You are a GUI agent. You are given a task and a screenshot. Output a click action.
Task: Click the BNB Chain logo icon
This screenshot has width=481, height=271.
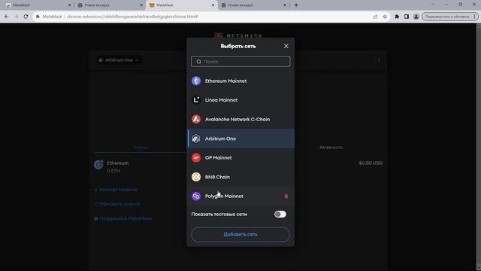196,177
